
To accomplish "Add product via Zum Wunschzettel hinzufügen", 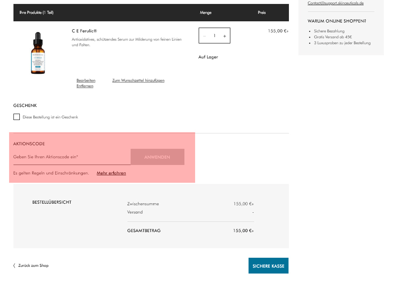I will [139, 80].
